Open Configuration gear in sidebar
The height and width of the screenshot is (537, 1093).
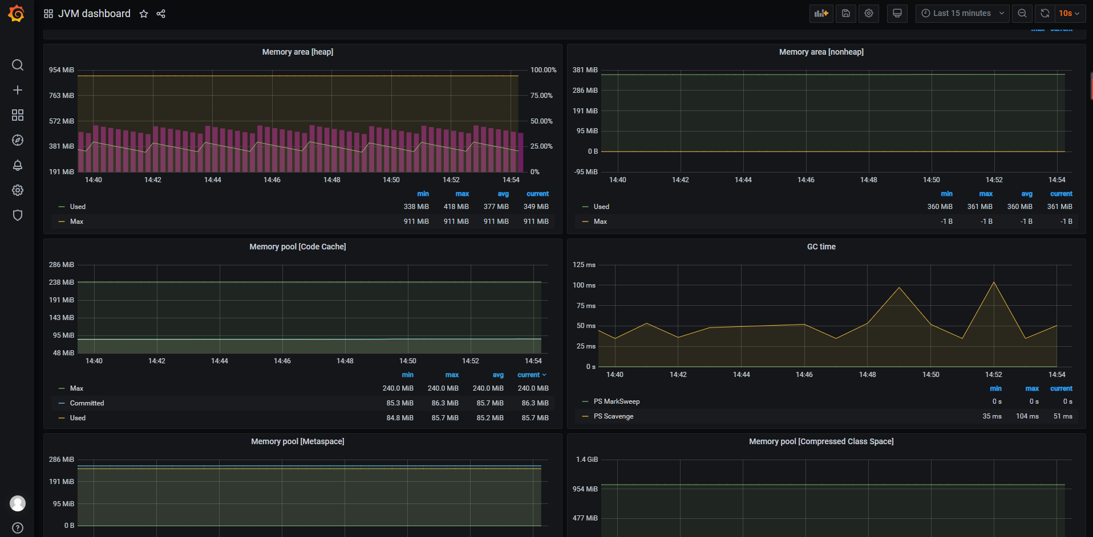click(18, 190)
